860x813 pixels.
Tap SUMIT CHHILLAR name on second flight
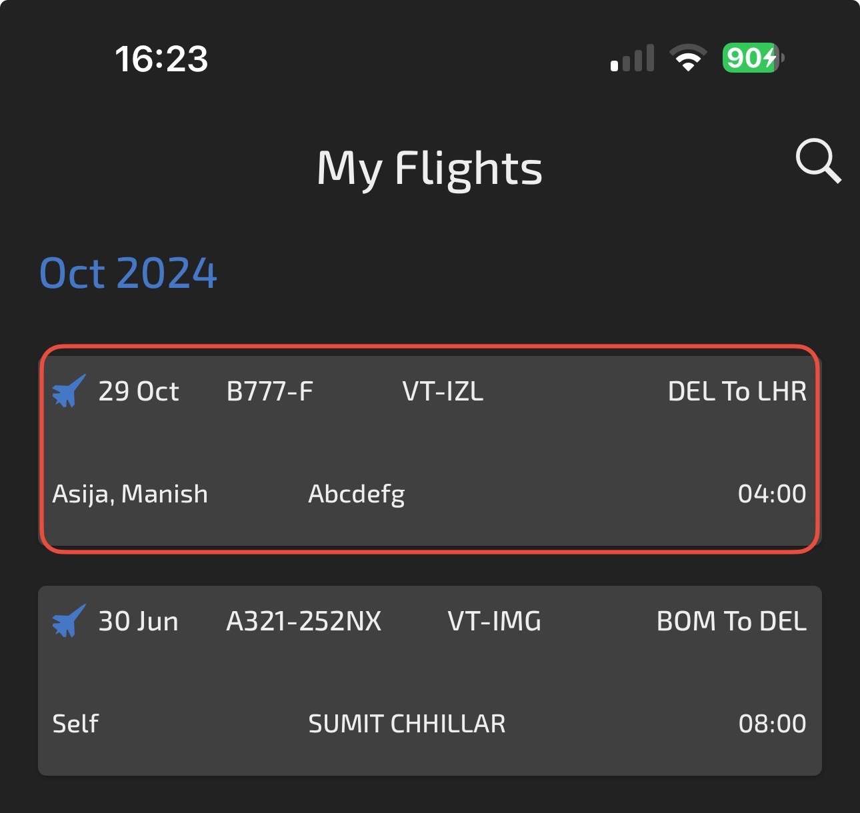click(x=407, y=724)
